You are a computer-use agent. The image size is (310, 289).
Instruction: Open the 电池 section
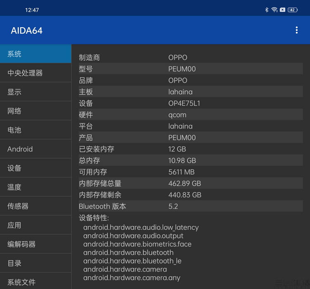pos(36,130)
